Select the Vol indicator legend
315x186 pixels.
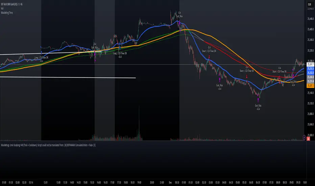(2, 8)
